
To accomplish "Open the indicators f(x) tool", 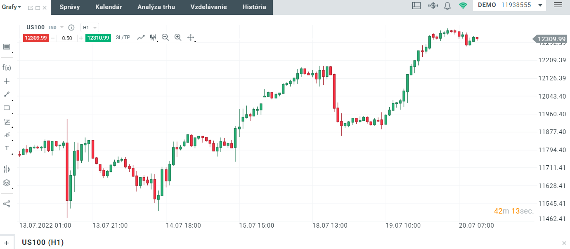I will (6, 67).
